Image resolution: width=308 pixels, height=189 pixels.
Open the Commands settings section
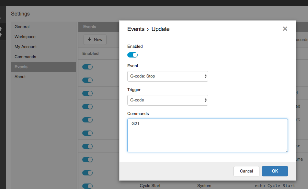(x=25, y=57)
